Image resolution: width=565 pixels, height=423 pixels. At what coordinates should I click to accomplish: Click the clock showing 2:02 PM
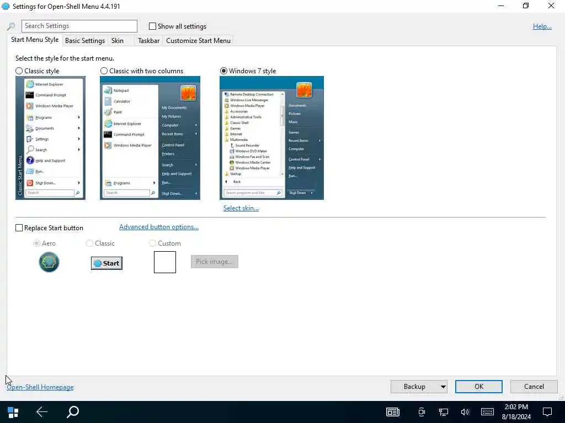516,407
